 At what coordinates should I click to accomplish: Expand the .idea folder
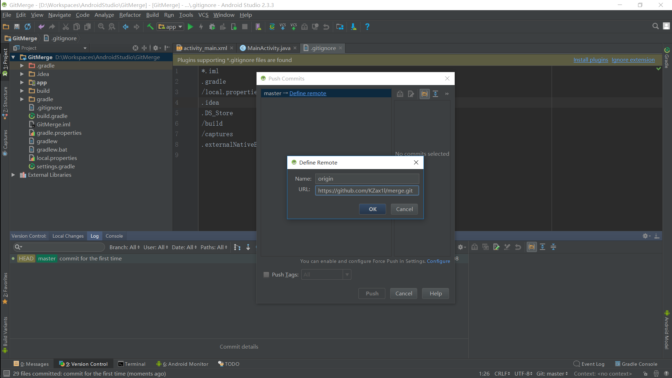[x=22, y=74]
